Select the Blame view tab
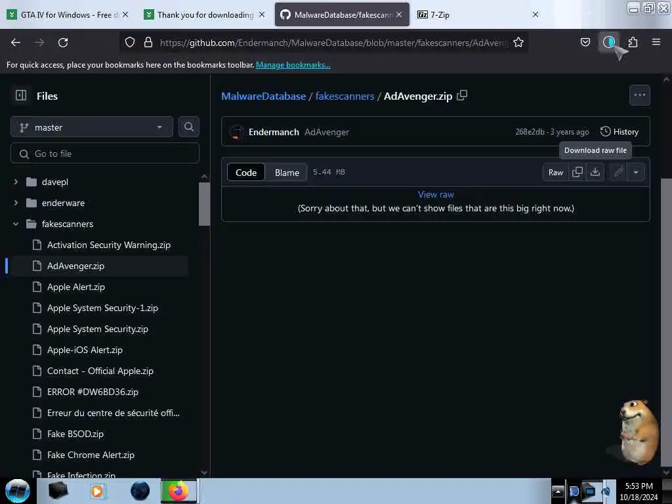This screenshot has width=672, height=504. tap(287, 173)
